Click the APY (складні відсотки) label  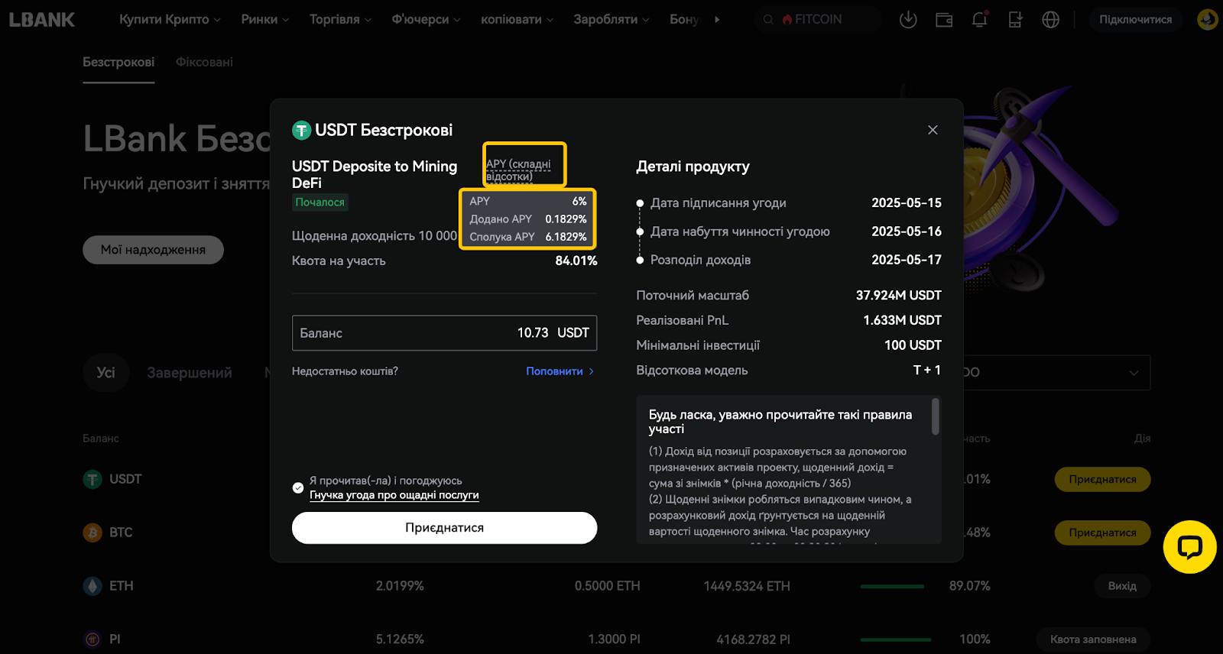coord(518,170)
